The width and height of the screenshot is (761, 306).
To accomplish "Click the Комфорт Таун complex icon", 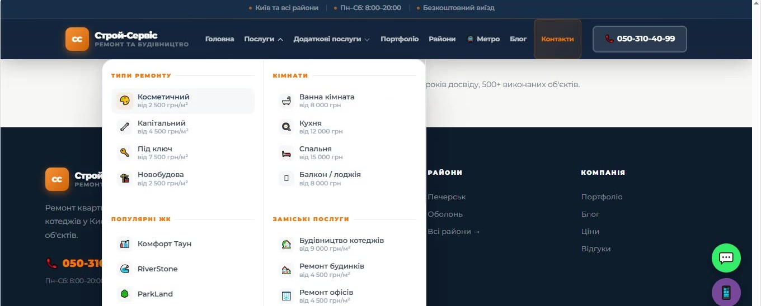I will coord(125,243).
